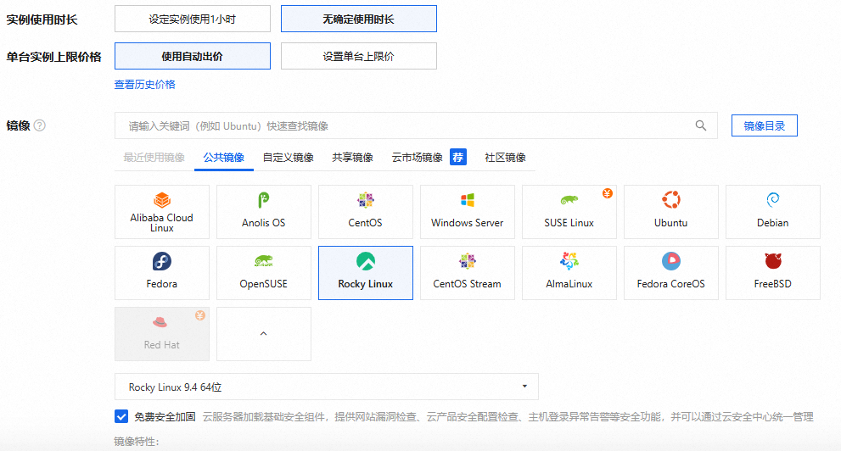Choose the OpenSUSE image tile

(264, 273)
